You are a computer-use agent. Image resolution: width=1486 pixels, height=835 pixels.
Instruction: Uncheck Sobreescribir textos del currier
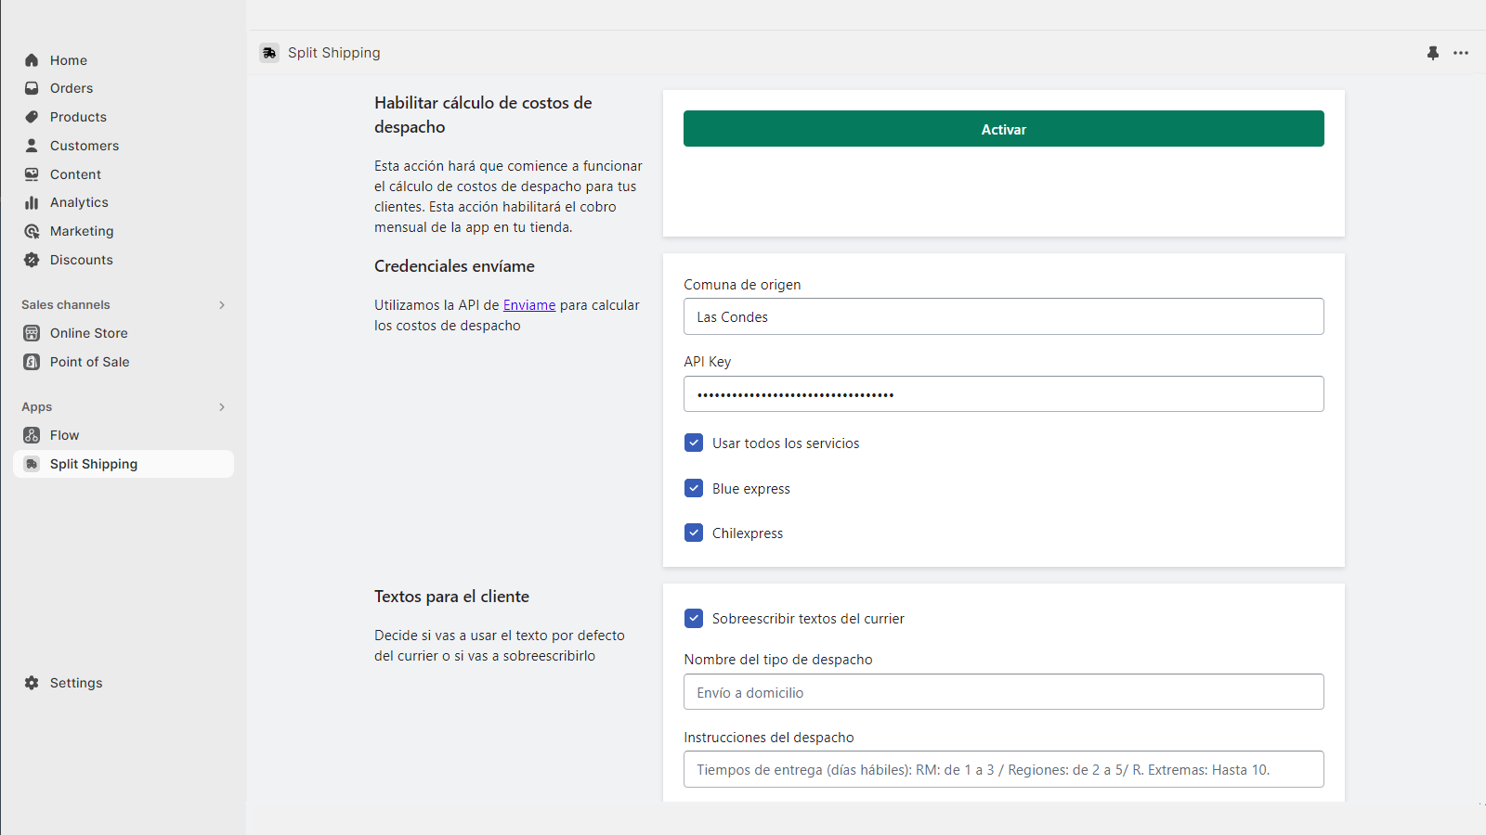(x=694, y=618)
